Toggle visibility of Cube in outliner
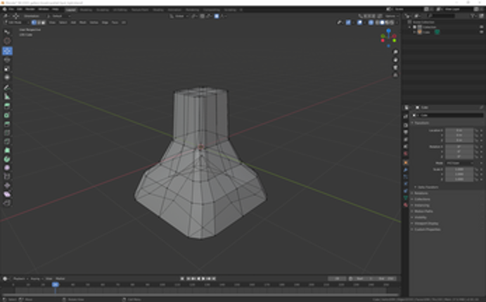The height and width of the screenshot is (302, 486). point(481,32)
